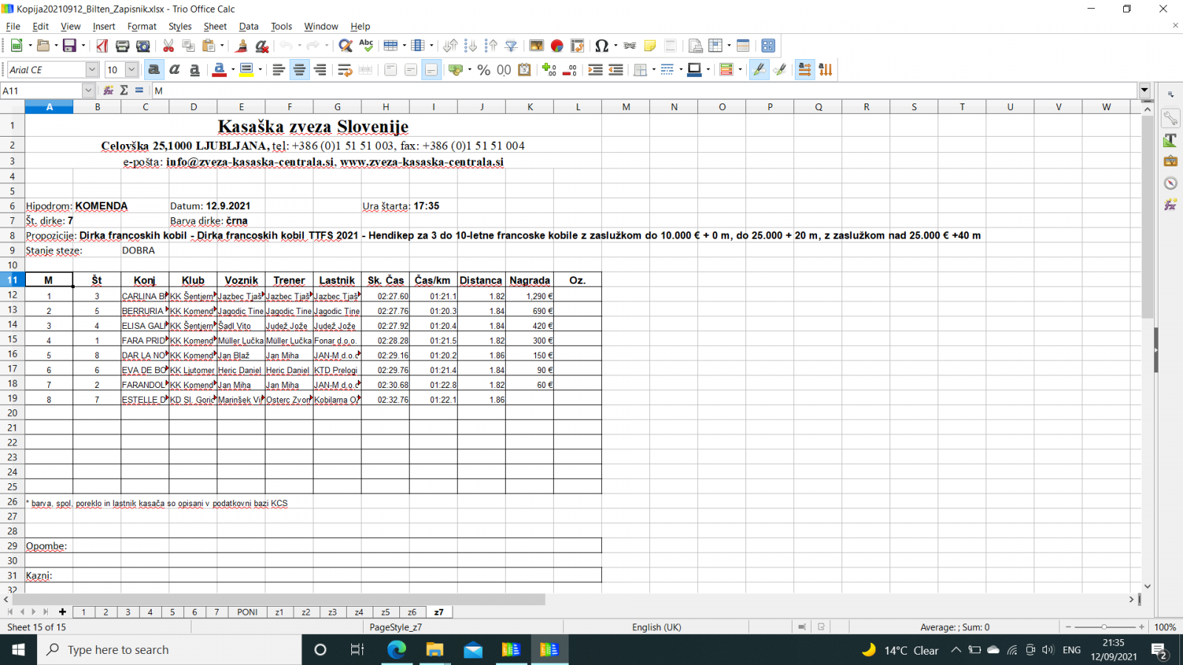Toggle italic text style

pyautogui.click(x=174, y=69)
